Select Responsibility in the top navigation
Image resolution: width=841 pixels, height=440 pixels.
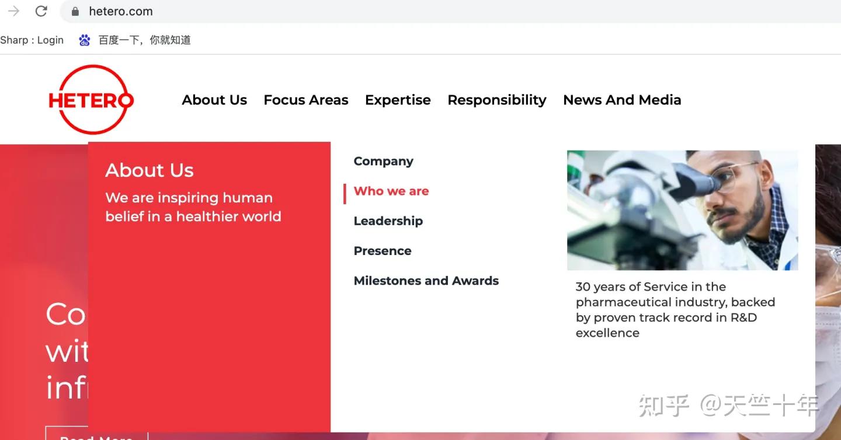tap(497, 100)
